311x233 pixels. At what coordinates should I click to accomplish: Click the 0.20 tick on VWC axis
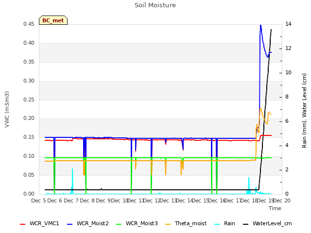29,118
